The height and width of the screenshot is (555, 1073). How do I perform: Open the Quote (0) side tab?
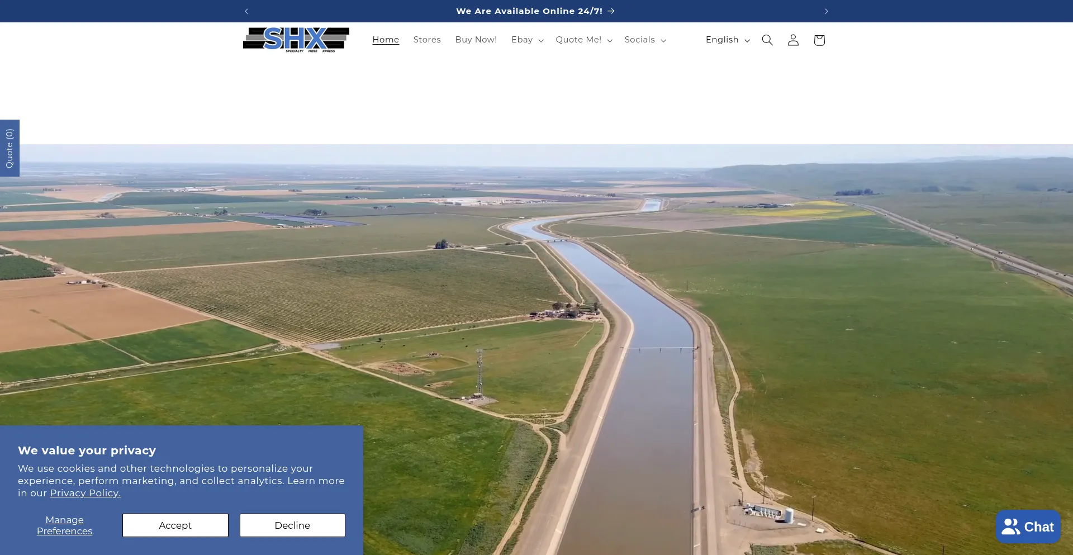coord(10,148)
